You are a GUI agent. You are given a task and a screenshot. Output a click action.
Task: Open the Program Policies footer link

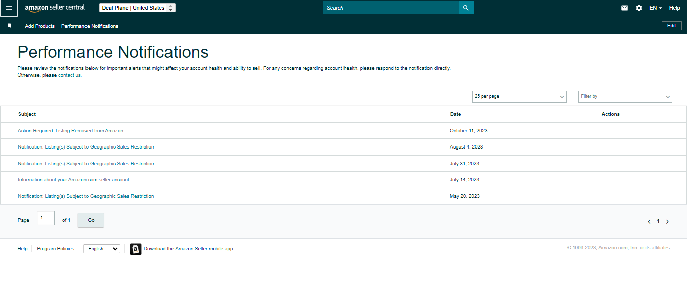(x=55, y=249)
